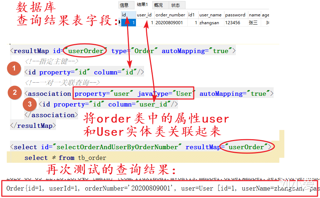Click property="id" in the first id tag

click(x=65, y=72)
